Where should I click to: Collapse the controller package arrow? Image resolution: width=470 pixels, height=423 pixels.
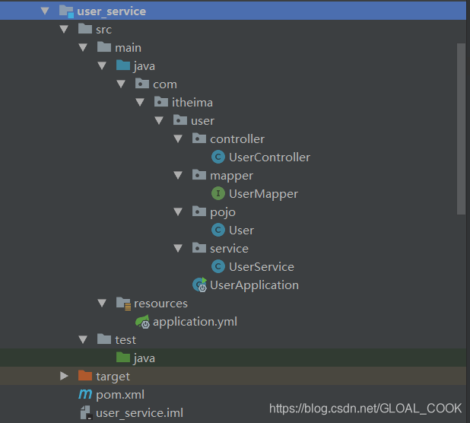click(178, 138)
